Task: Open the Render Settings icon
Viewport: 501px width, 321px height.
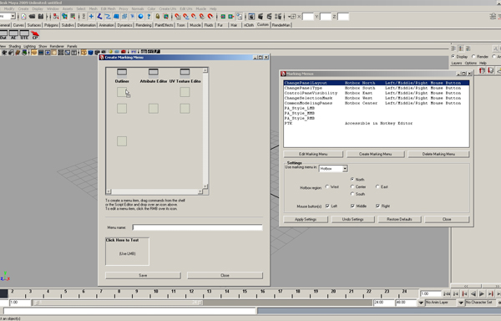Action: click(x=278, y=17)
